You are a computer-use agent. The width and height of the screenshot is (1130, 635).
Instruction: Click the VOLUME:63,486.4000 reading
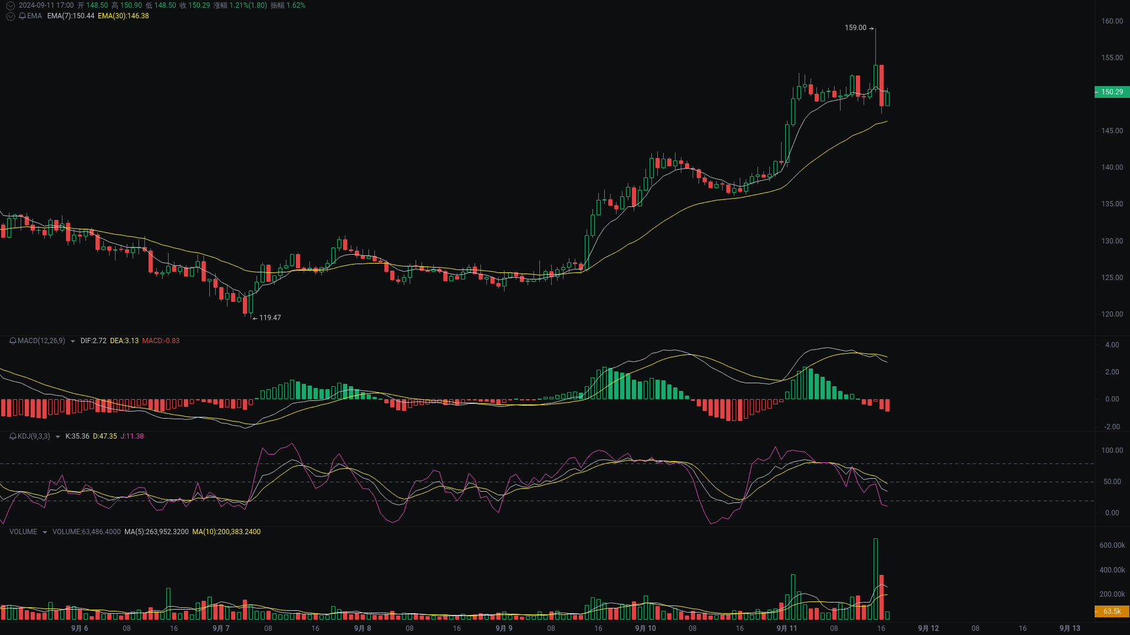point(87,532)
